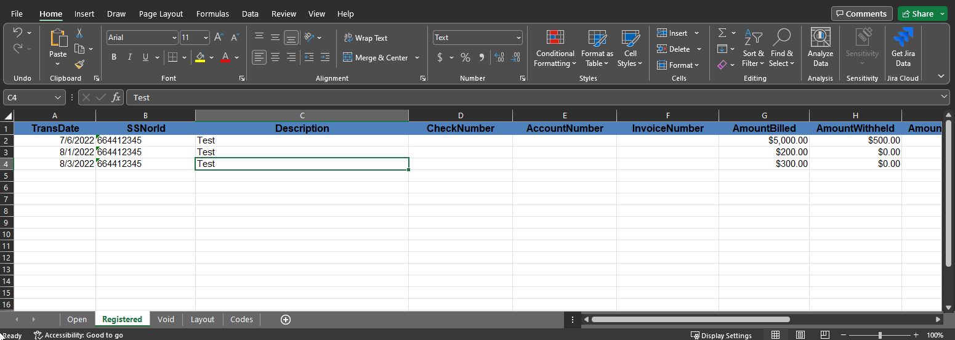
Task: Click Merge & Center
Action: click(376, 57)
